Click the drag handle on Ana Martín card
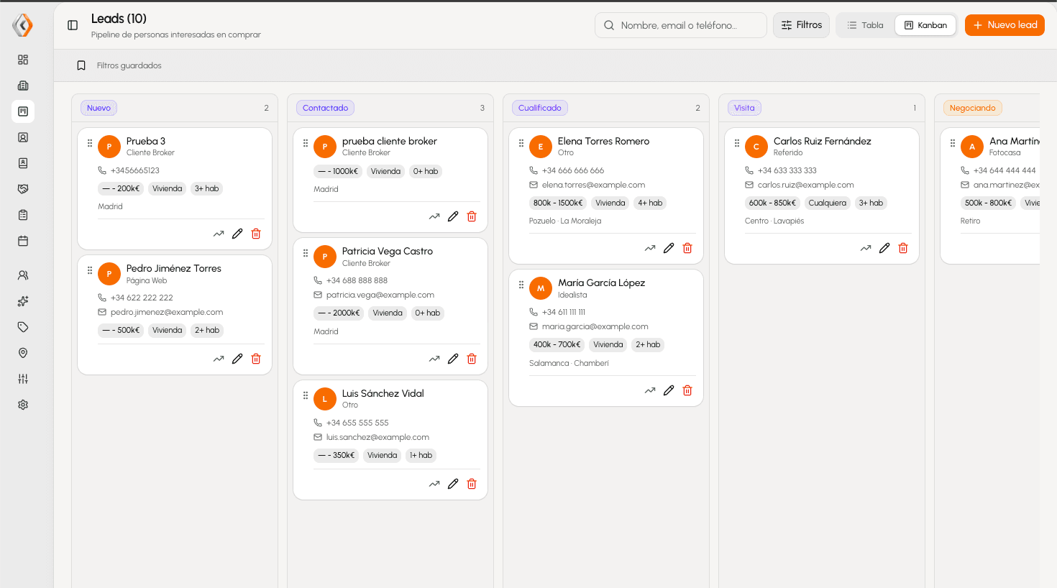The image size is (1057, 588). (x=953, y=143)
